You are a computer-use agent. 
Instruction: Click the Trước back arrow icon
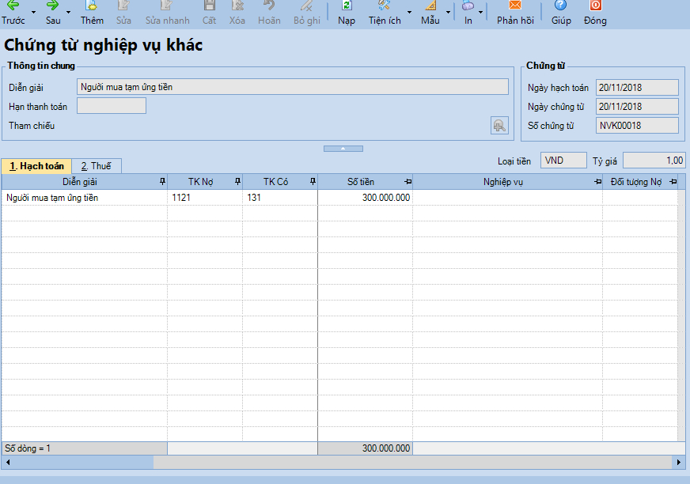point(13,6)
